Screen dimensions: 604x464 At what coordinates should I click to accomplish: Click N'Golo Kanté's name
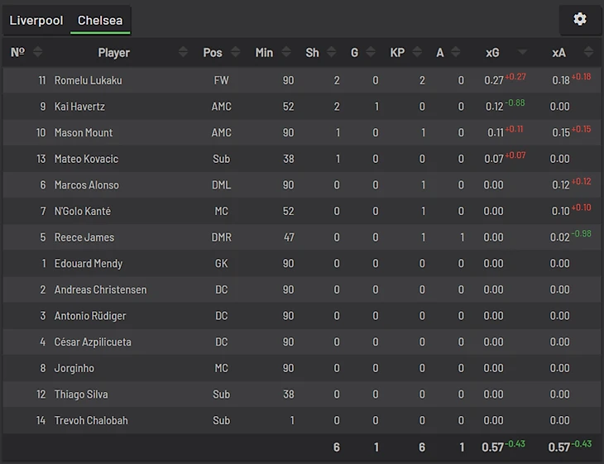coord(83,211)
